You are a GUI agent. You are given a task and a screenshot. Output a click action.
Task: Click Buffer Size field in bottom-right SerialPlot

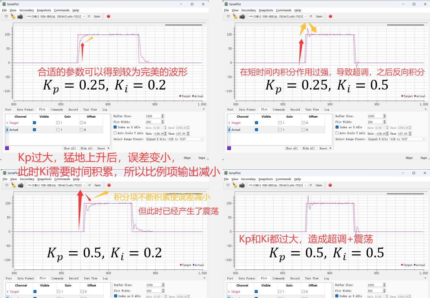pos(376,285)
